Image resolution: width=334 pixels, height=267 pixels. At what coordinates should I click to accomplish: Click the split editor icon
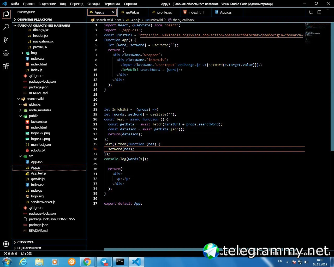[x=319, y=12]
